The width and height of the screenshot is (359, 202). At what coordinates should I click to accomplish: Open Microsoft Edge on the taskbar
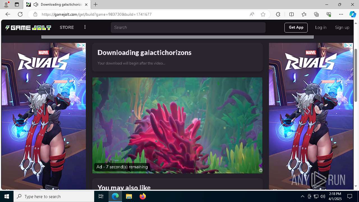point(115,196)
